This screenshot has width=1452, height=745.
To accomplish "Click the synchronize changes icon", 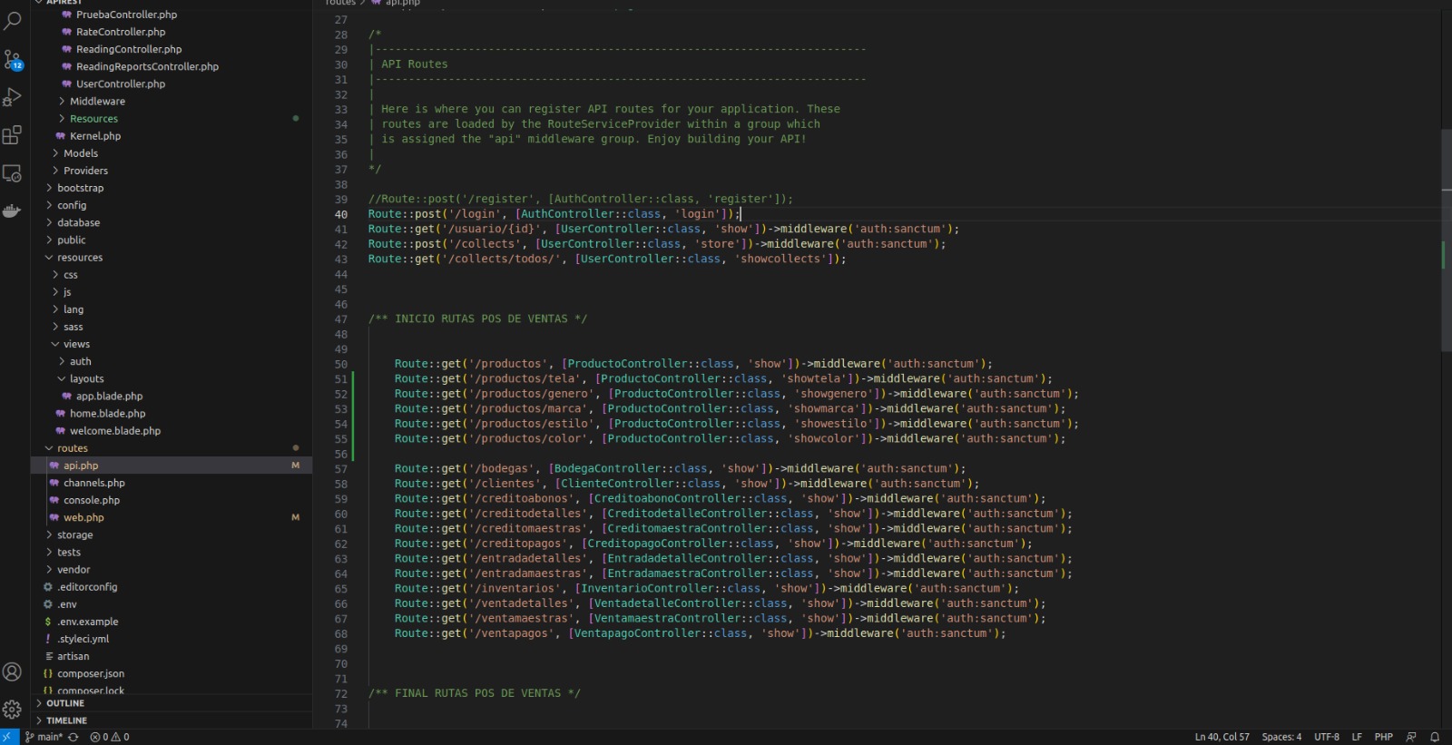I will [74, 737].
